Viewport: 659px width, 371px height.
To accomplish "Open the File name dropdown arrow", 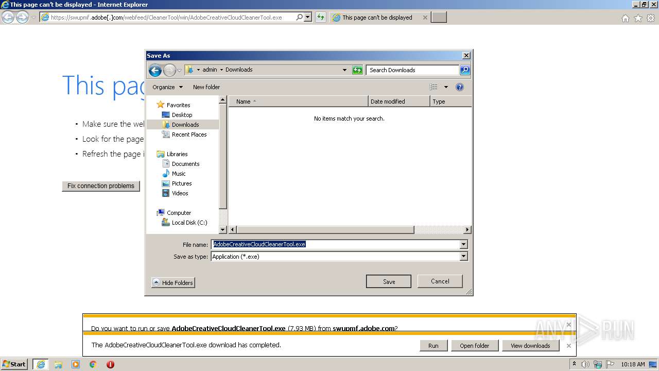I will 463,244.
